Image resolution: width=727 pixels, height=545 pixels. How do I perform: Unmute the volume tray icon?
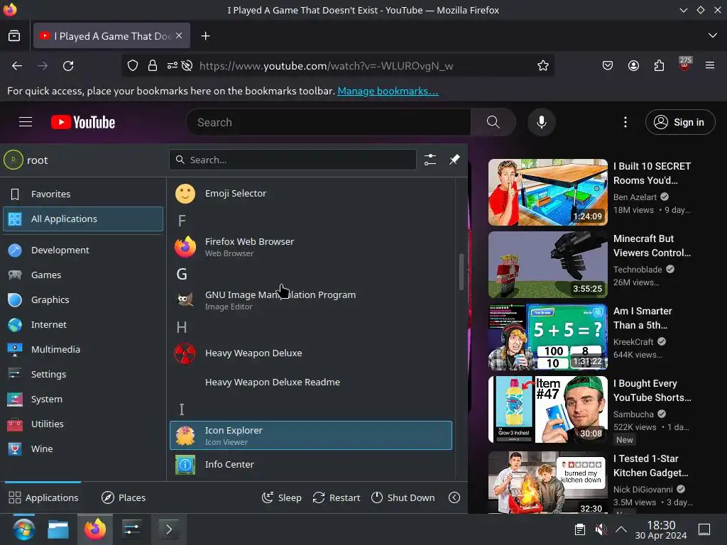(x=601, y=529)
